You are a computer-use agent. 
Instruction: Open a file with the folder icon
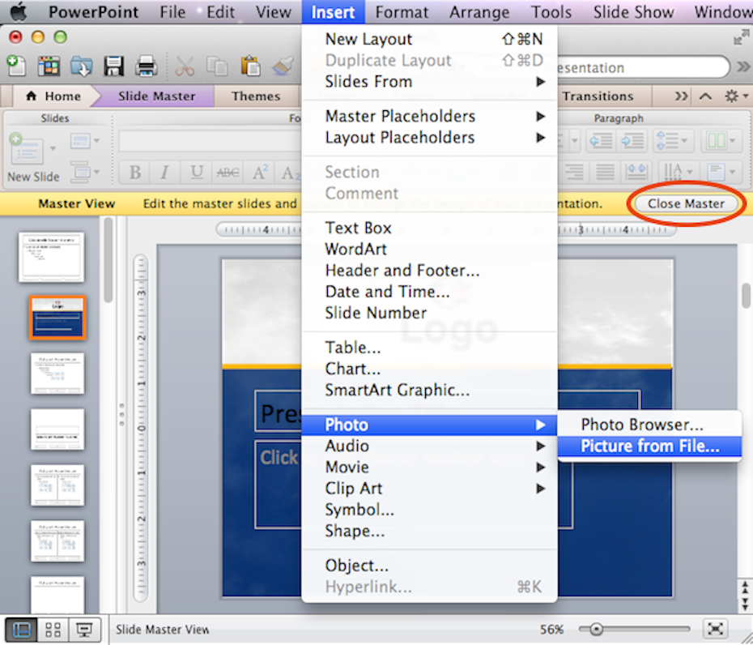tap(82, 66)
